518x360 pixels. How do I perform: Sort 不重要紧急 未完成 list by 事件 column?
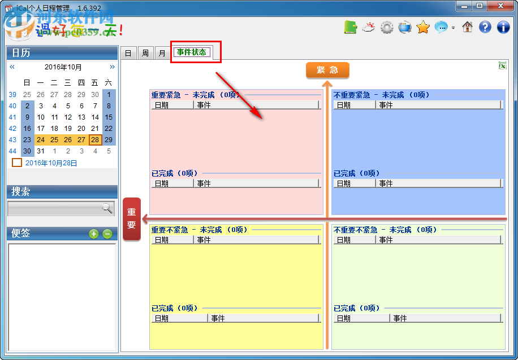pyautogui.click(x=438, y=105)
